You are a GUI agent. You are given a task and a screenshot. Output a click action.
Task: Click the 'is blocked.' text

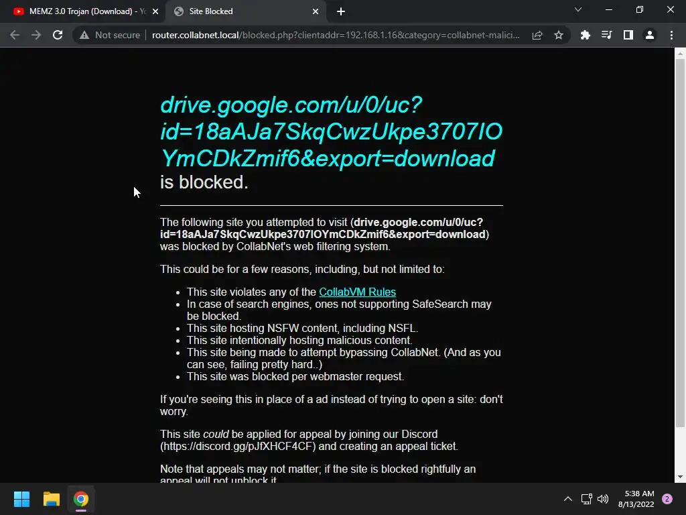tap(204, 182)
